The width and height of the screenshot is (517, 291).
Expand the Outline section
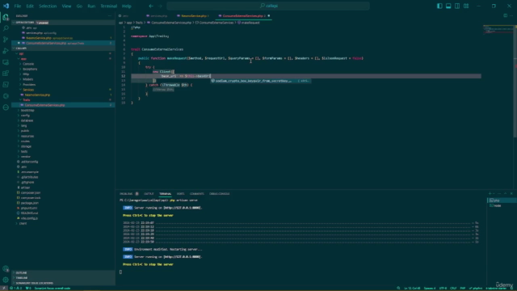point(21,273)
